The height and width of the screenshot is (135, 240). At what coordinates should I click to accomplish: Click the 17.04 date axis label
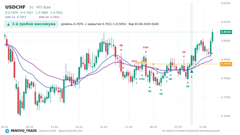coord(129,127)
